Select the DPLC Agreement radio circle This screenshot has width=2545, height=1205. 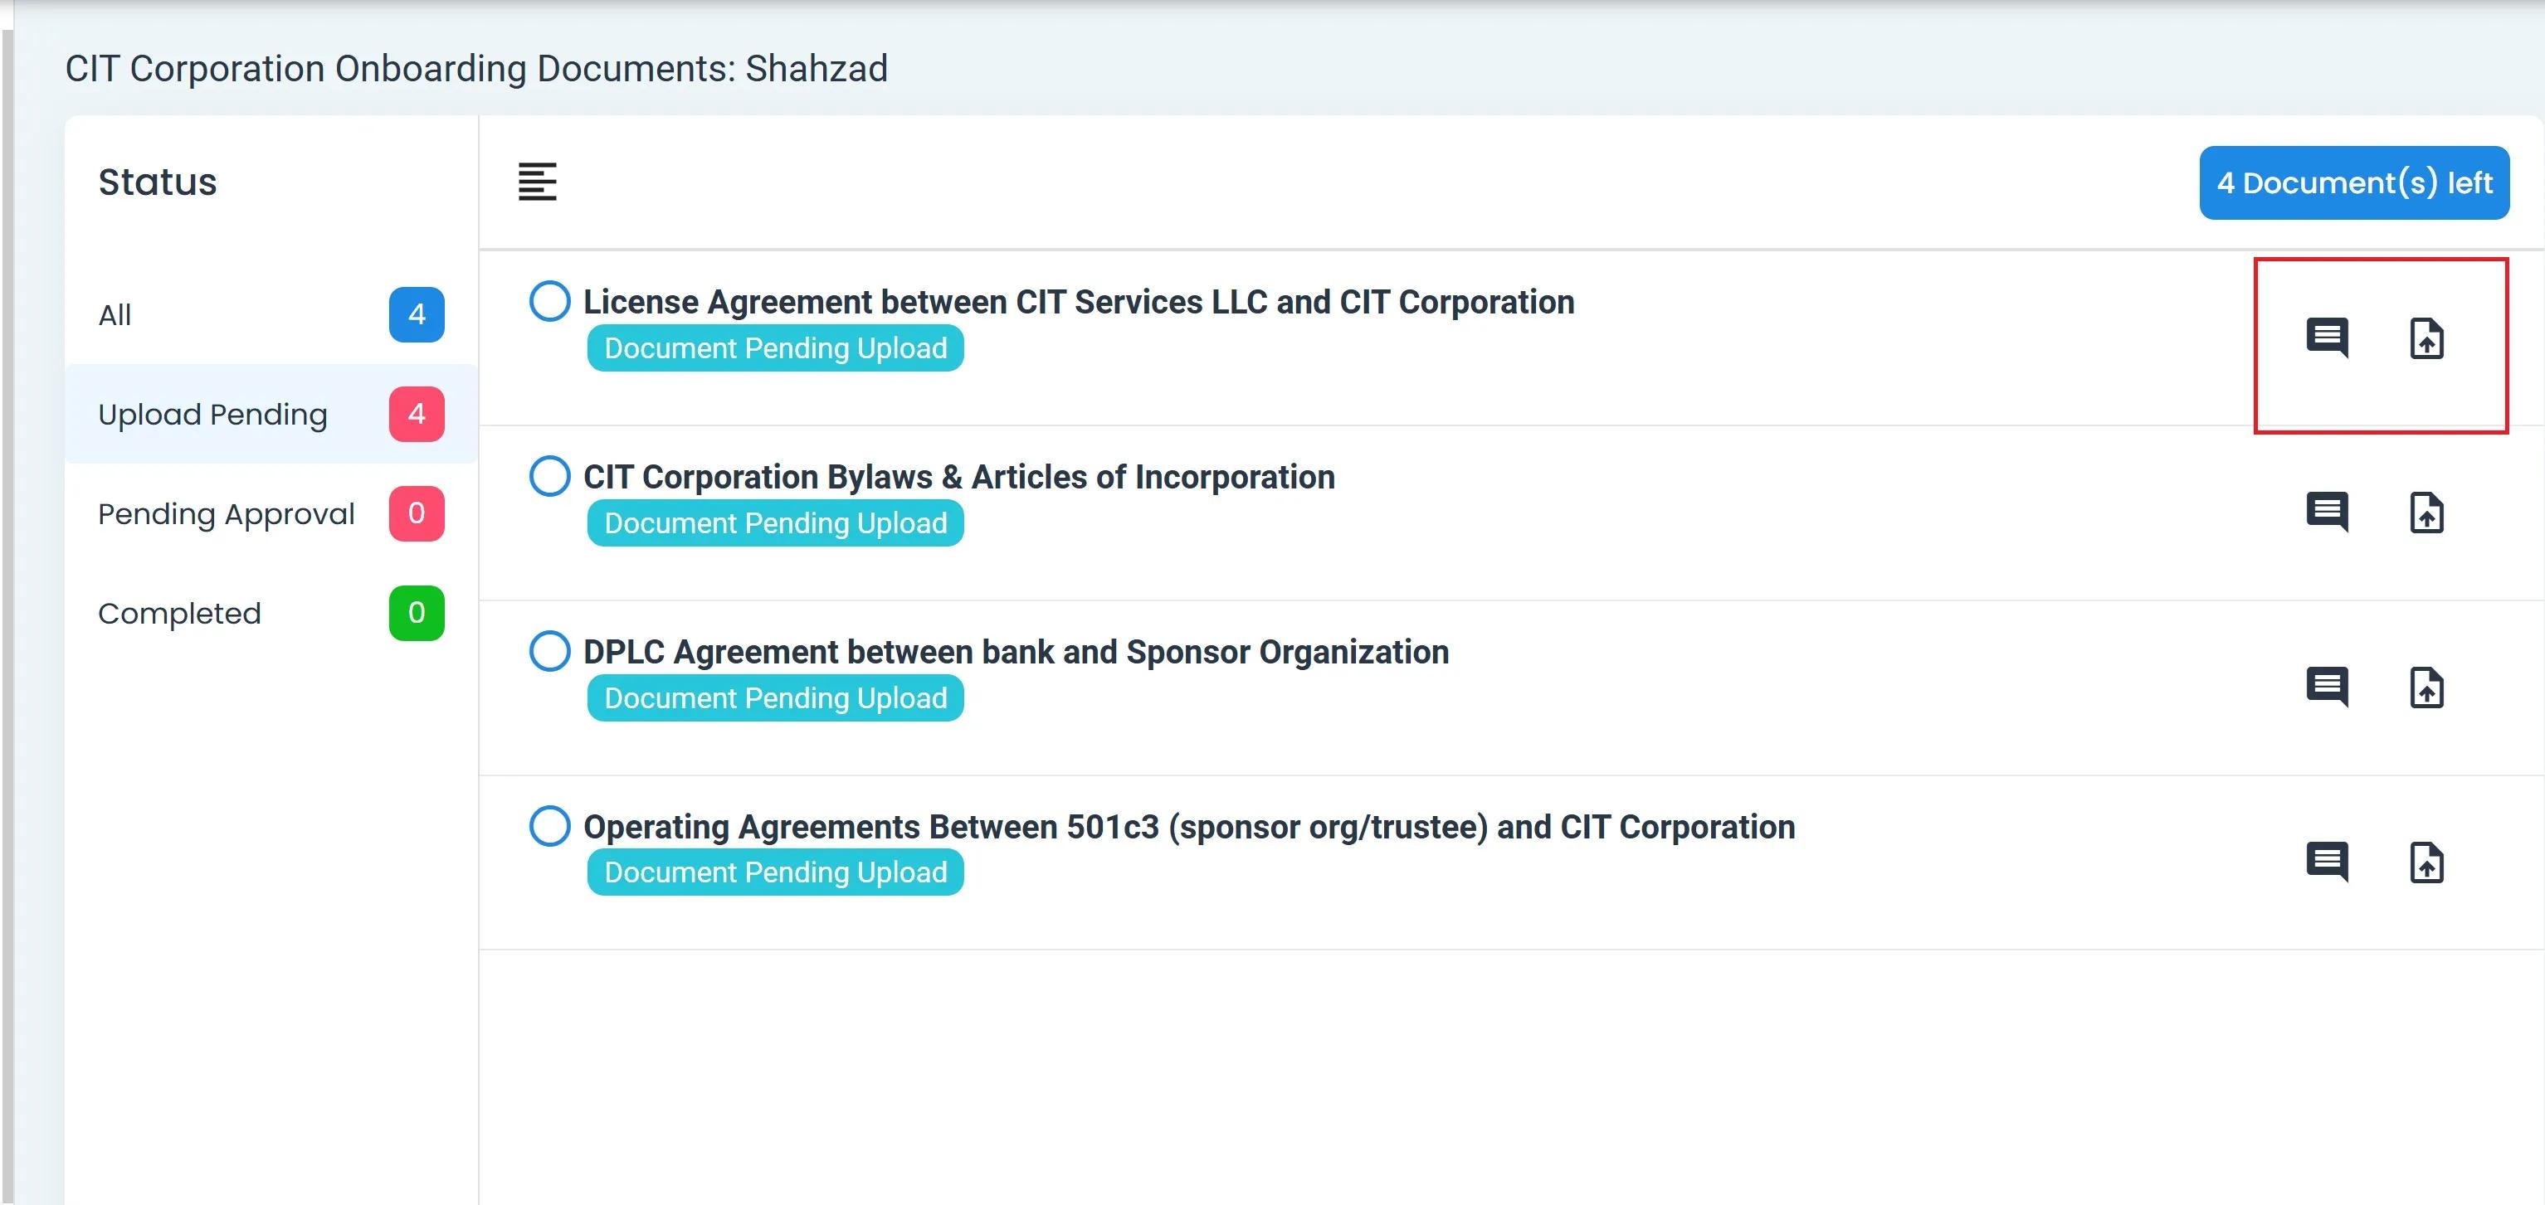(549, 651)
